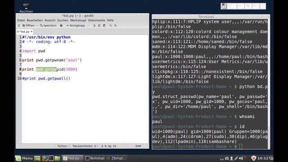Click line number 10 in gedit gutter
Image resolution: width=288 pixels, height=162 pixels.
pyautogui.click(x=19, y=78)
